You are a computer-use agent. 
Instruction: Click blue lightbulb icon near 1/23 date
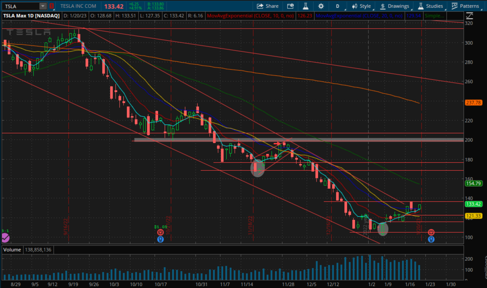tap(431, 239)
